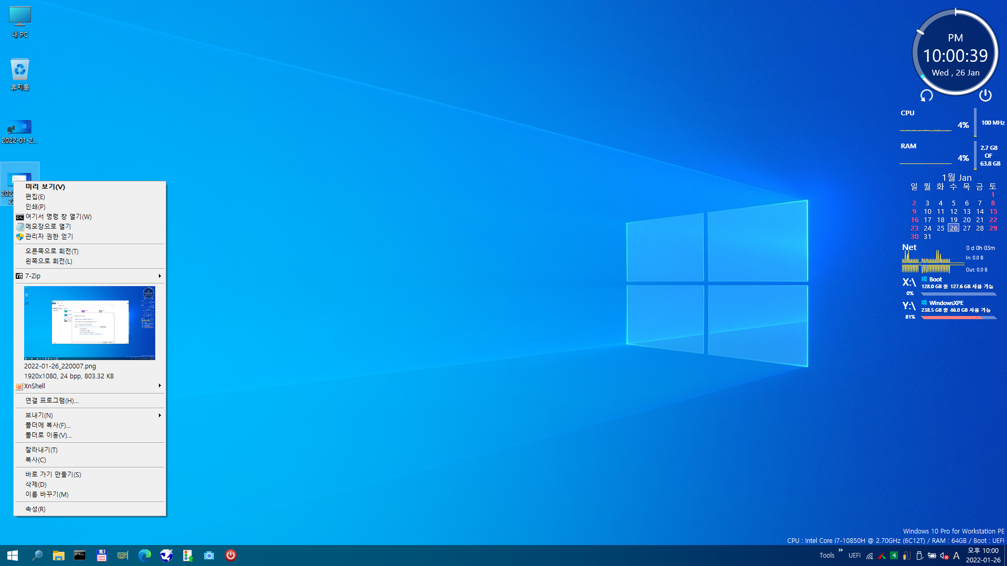Click clock widget time 10:00:39
The height and width of the screenshot is (566, 1007).
click(x=955, y=56)
